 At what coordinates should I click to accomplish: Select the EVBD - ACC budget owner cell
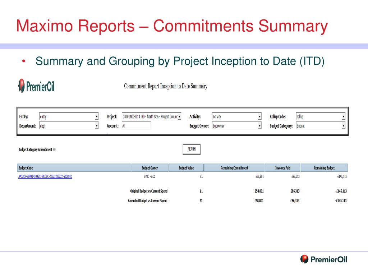tap(150, 176)
